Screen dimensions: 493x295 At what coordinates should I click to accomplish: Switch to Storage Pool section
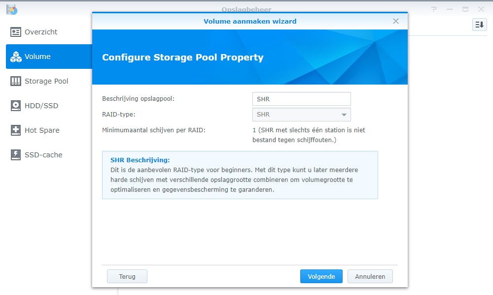click(x=46, y=81)
